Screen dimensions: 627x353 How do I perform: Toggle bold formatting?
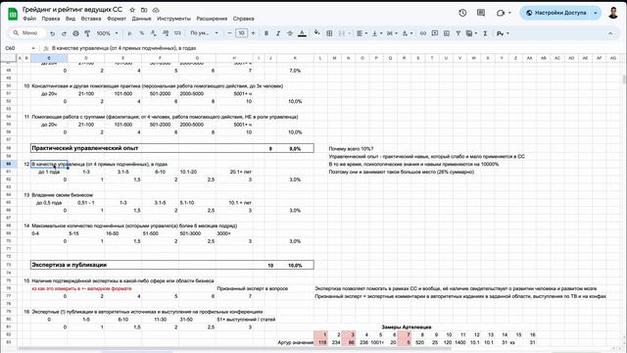pyautogui.click(x=266, y=33)
